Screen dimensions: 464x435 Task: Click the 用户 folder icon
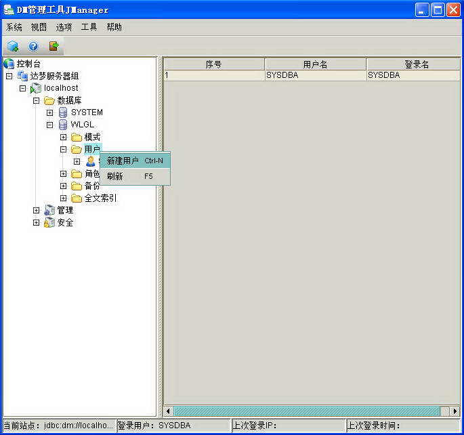pyautogui.click(x=77, y=150)
